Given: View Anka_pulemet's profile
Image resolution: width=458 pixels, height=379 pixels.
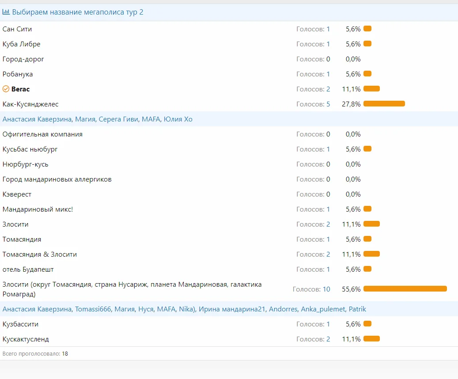Looking at the screenshot, I should coord(323,309).
